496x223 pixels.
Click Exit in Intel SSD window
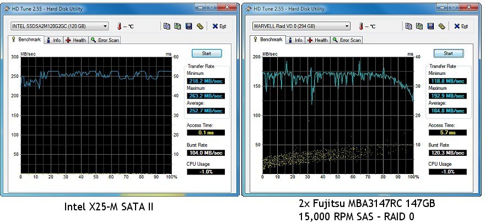point(219,26)
